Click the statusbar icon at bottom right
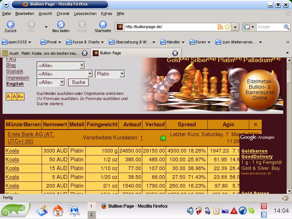Image resolution: width=292 pixels, height=219 pixels. tap(285, 198)
